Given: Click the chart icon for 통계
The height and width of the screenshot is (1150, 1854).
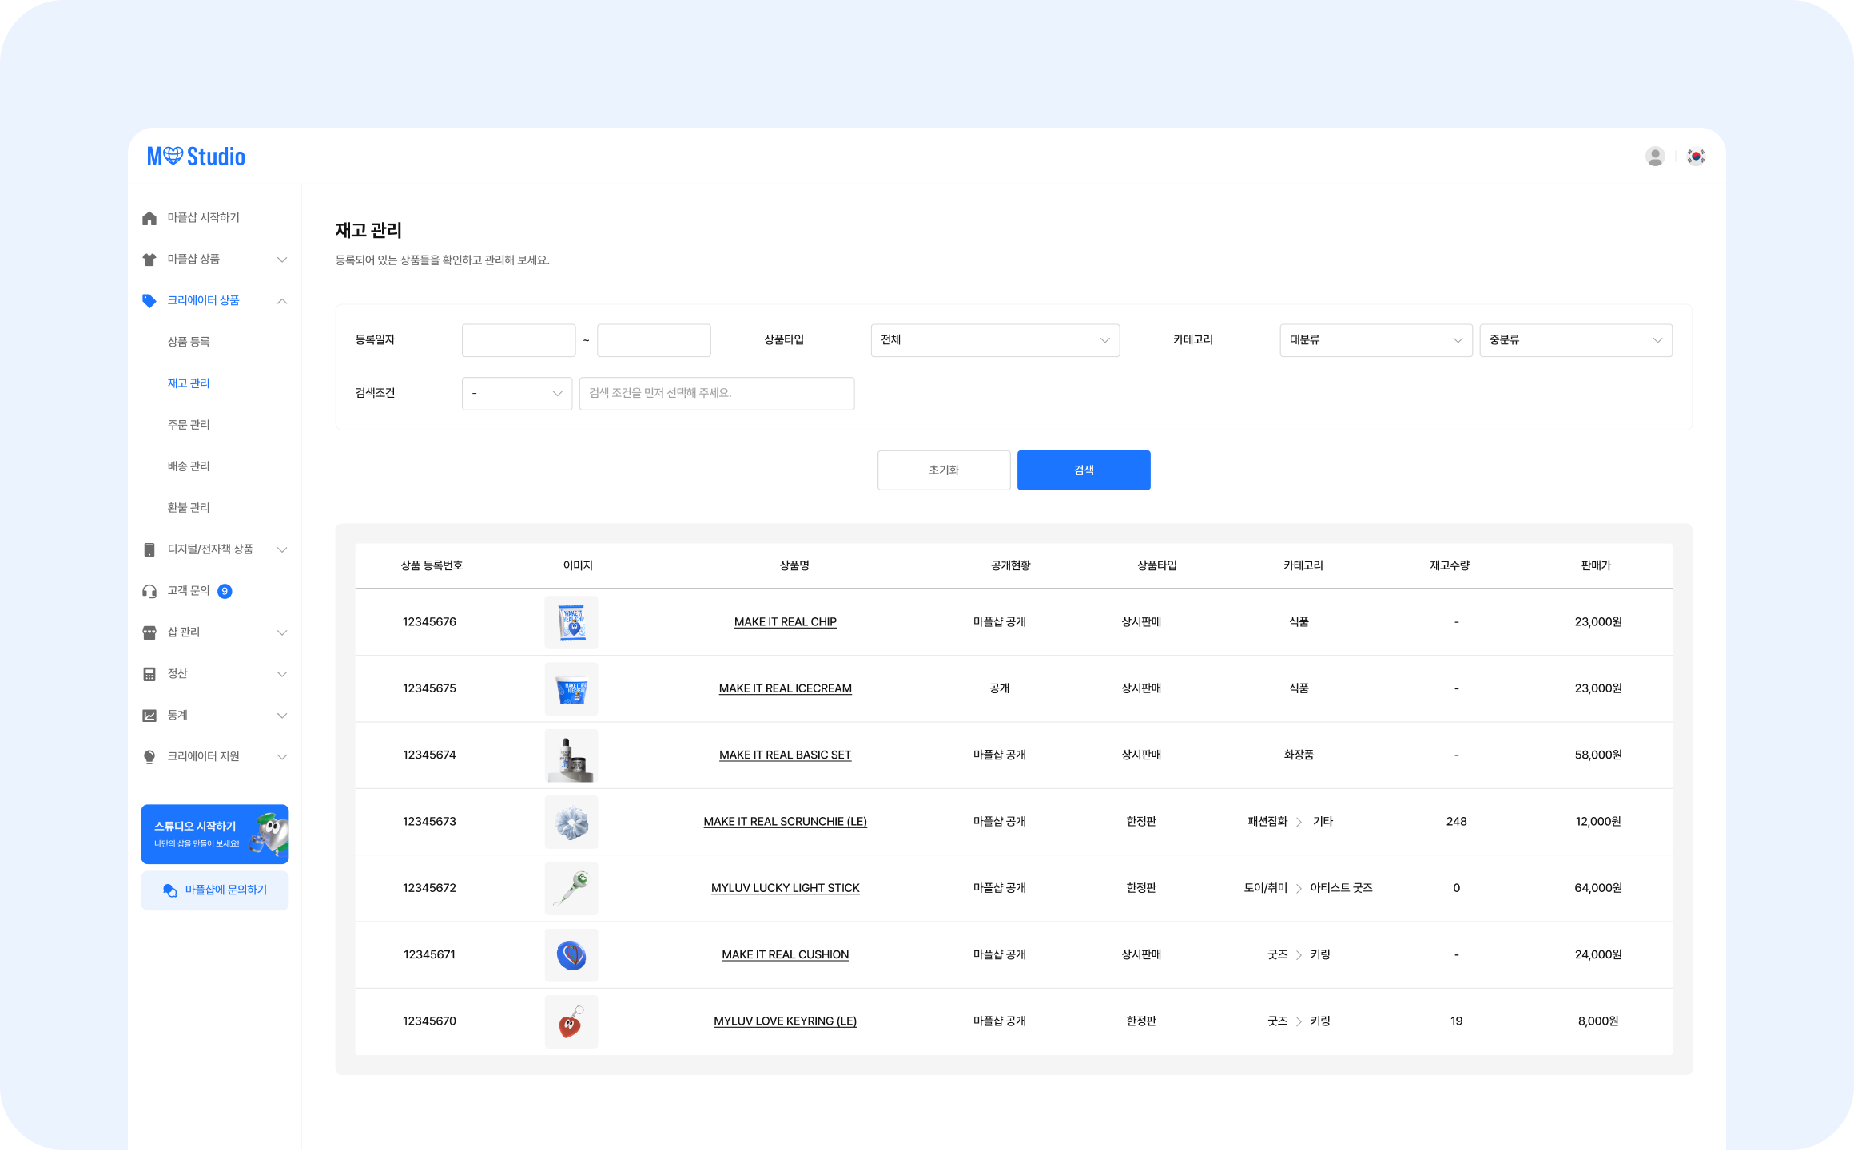Looking at the screenshot, I should click(x=149, y=716).
